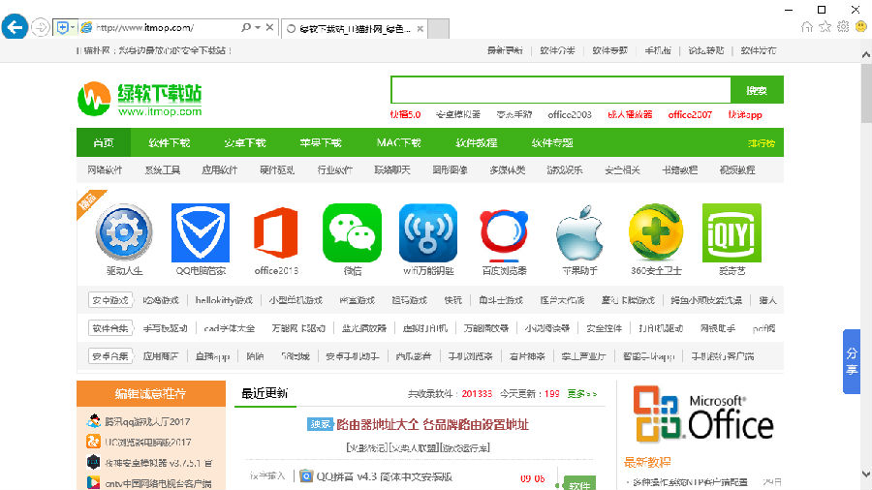Open the QQ拼音 v4.3 简体中文安装版 link
This screenshot has height=490, width=872.
[385, 476]
